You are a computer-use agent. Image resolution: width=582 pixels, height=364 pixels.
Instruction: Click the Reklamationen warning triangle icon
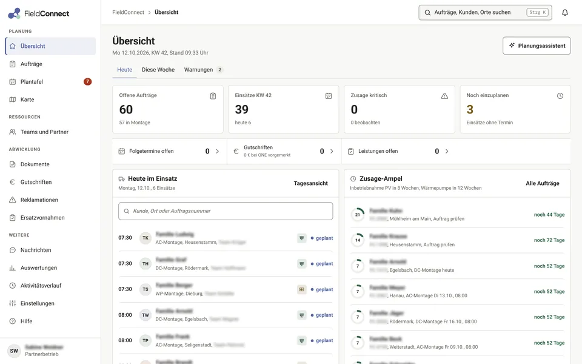[13, 200]
